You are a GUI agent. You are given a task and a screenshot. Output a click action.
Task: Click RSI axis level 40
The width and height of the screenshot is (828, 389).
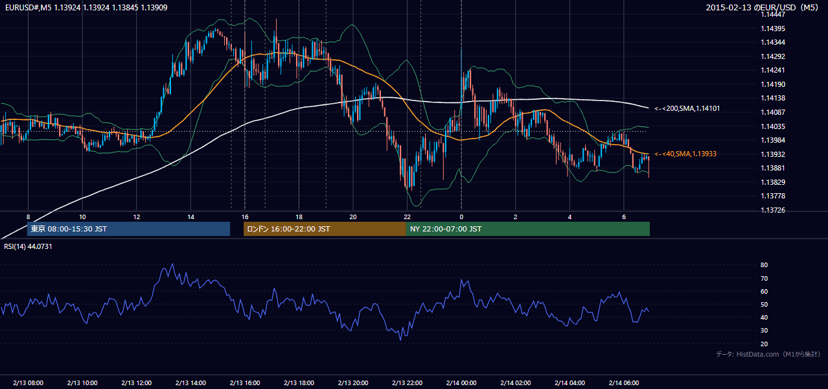[x=764, y=317]
